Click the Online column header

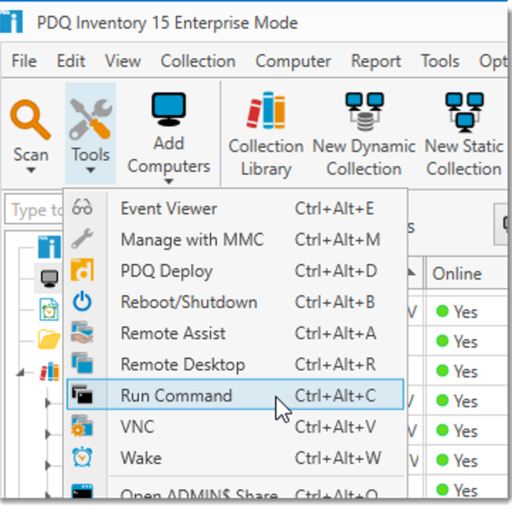(x=468, y=273)
